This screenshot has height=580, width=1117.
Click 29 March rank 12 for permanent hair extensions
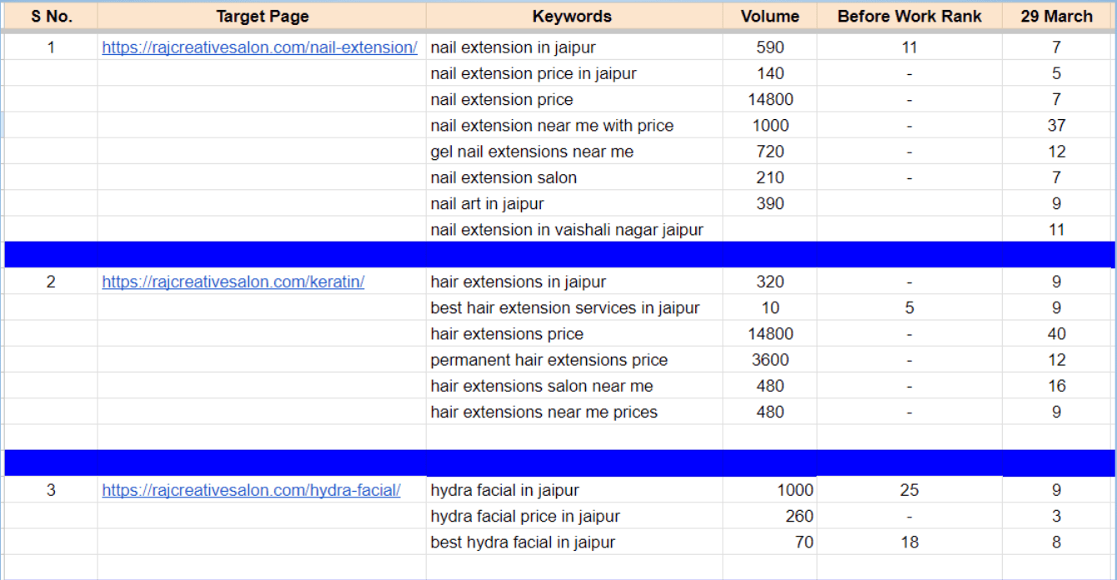click(1056, 360)
